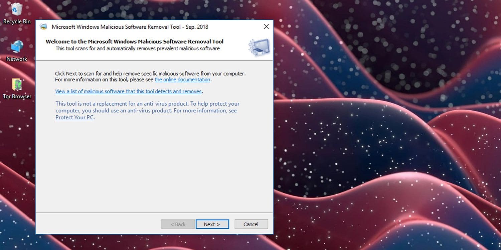This screenshot has height=250, width=501.
Task: Click the window title 'Microsoft Windows Malicious Software Removal Tool - Sep. 2018'
Action: pos(130,27)
